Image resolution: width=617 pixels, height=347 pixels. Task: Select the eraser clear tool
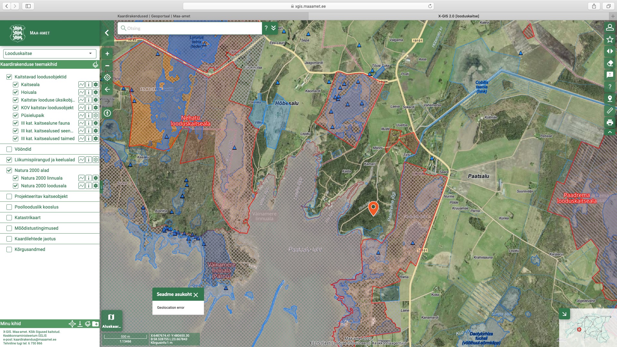(x=610, y=63)
